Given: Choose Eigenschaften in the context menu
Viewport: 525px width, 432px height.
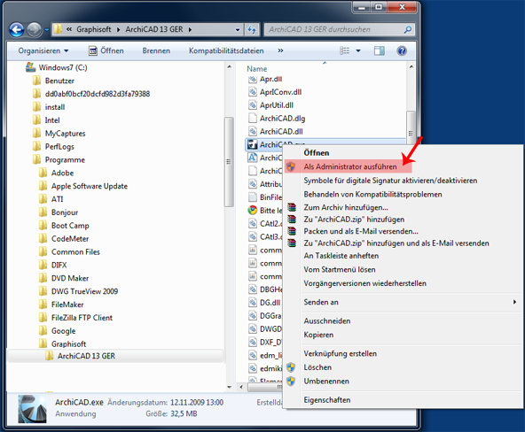Looking at the screenshot, I should (x=326, y=400).
